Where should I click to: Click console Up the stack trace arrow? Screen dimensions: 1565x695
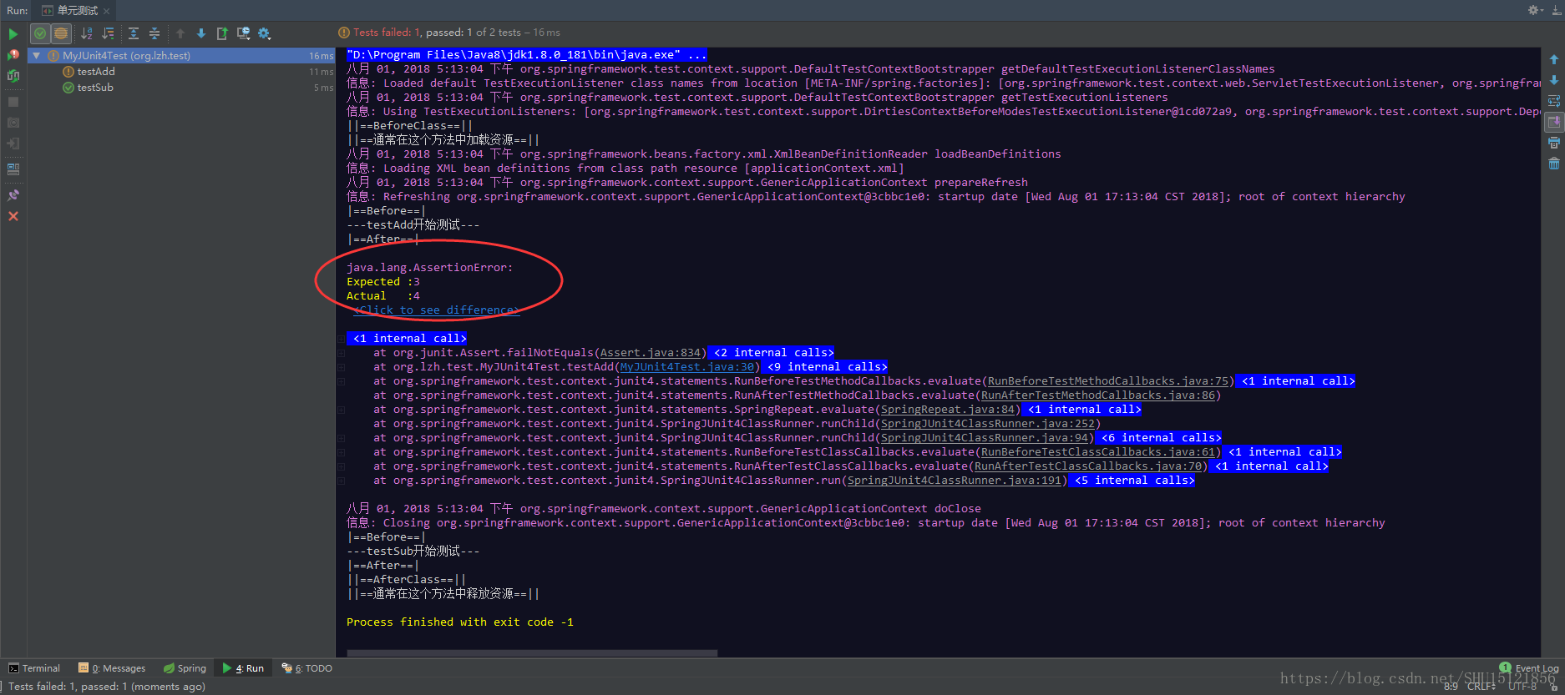point(1554,59)
